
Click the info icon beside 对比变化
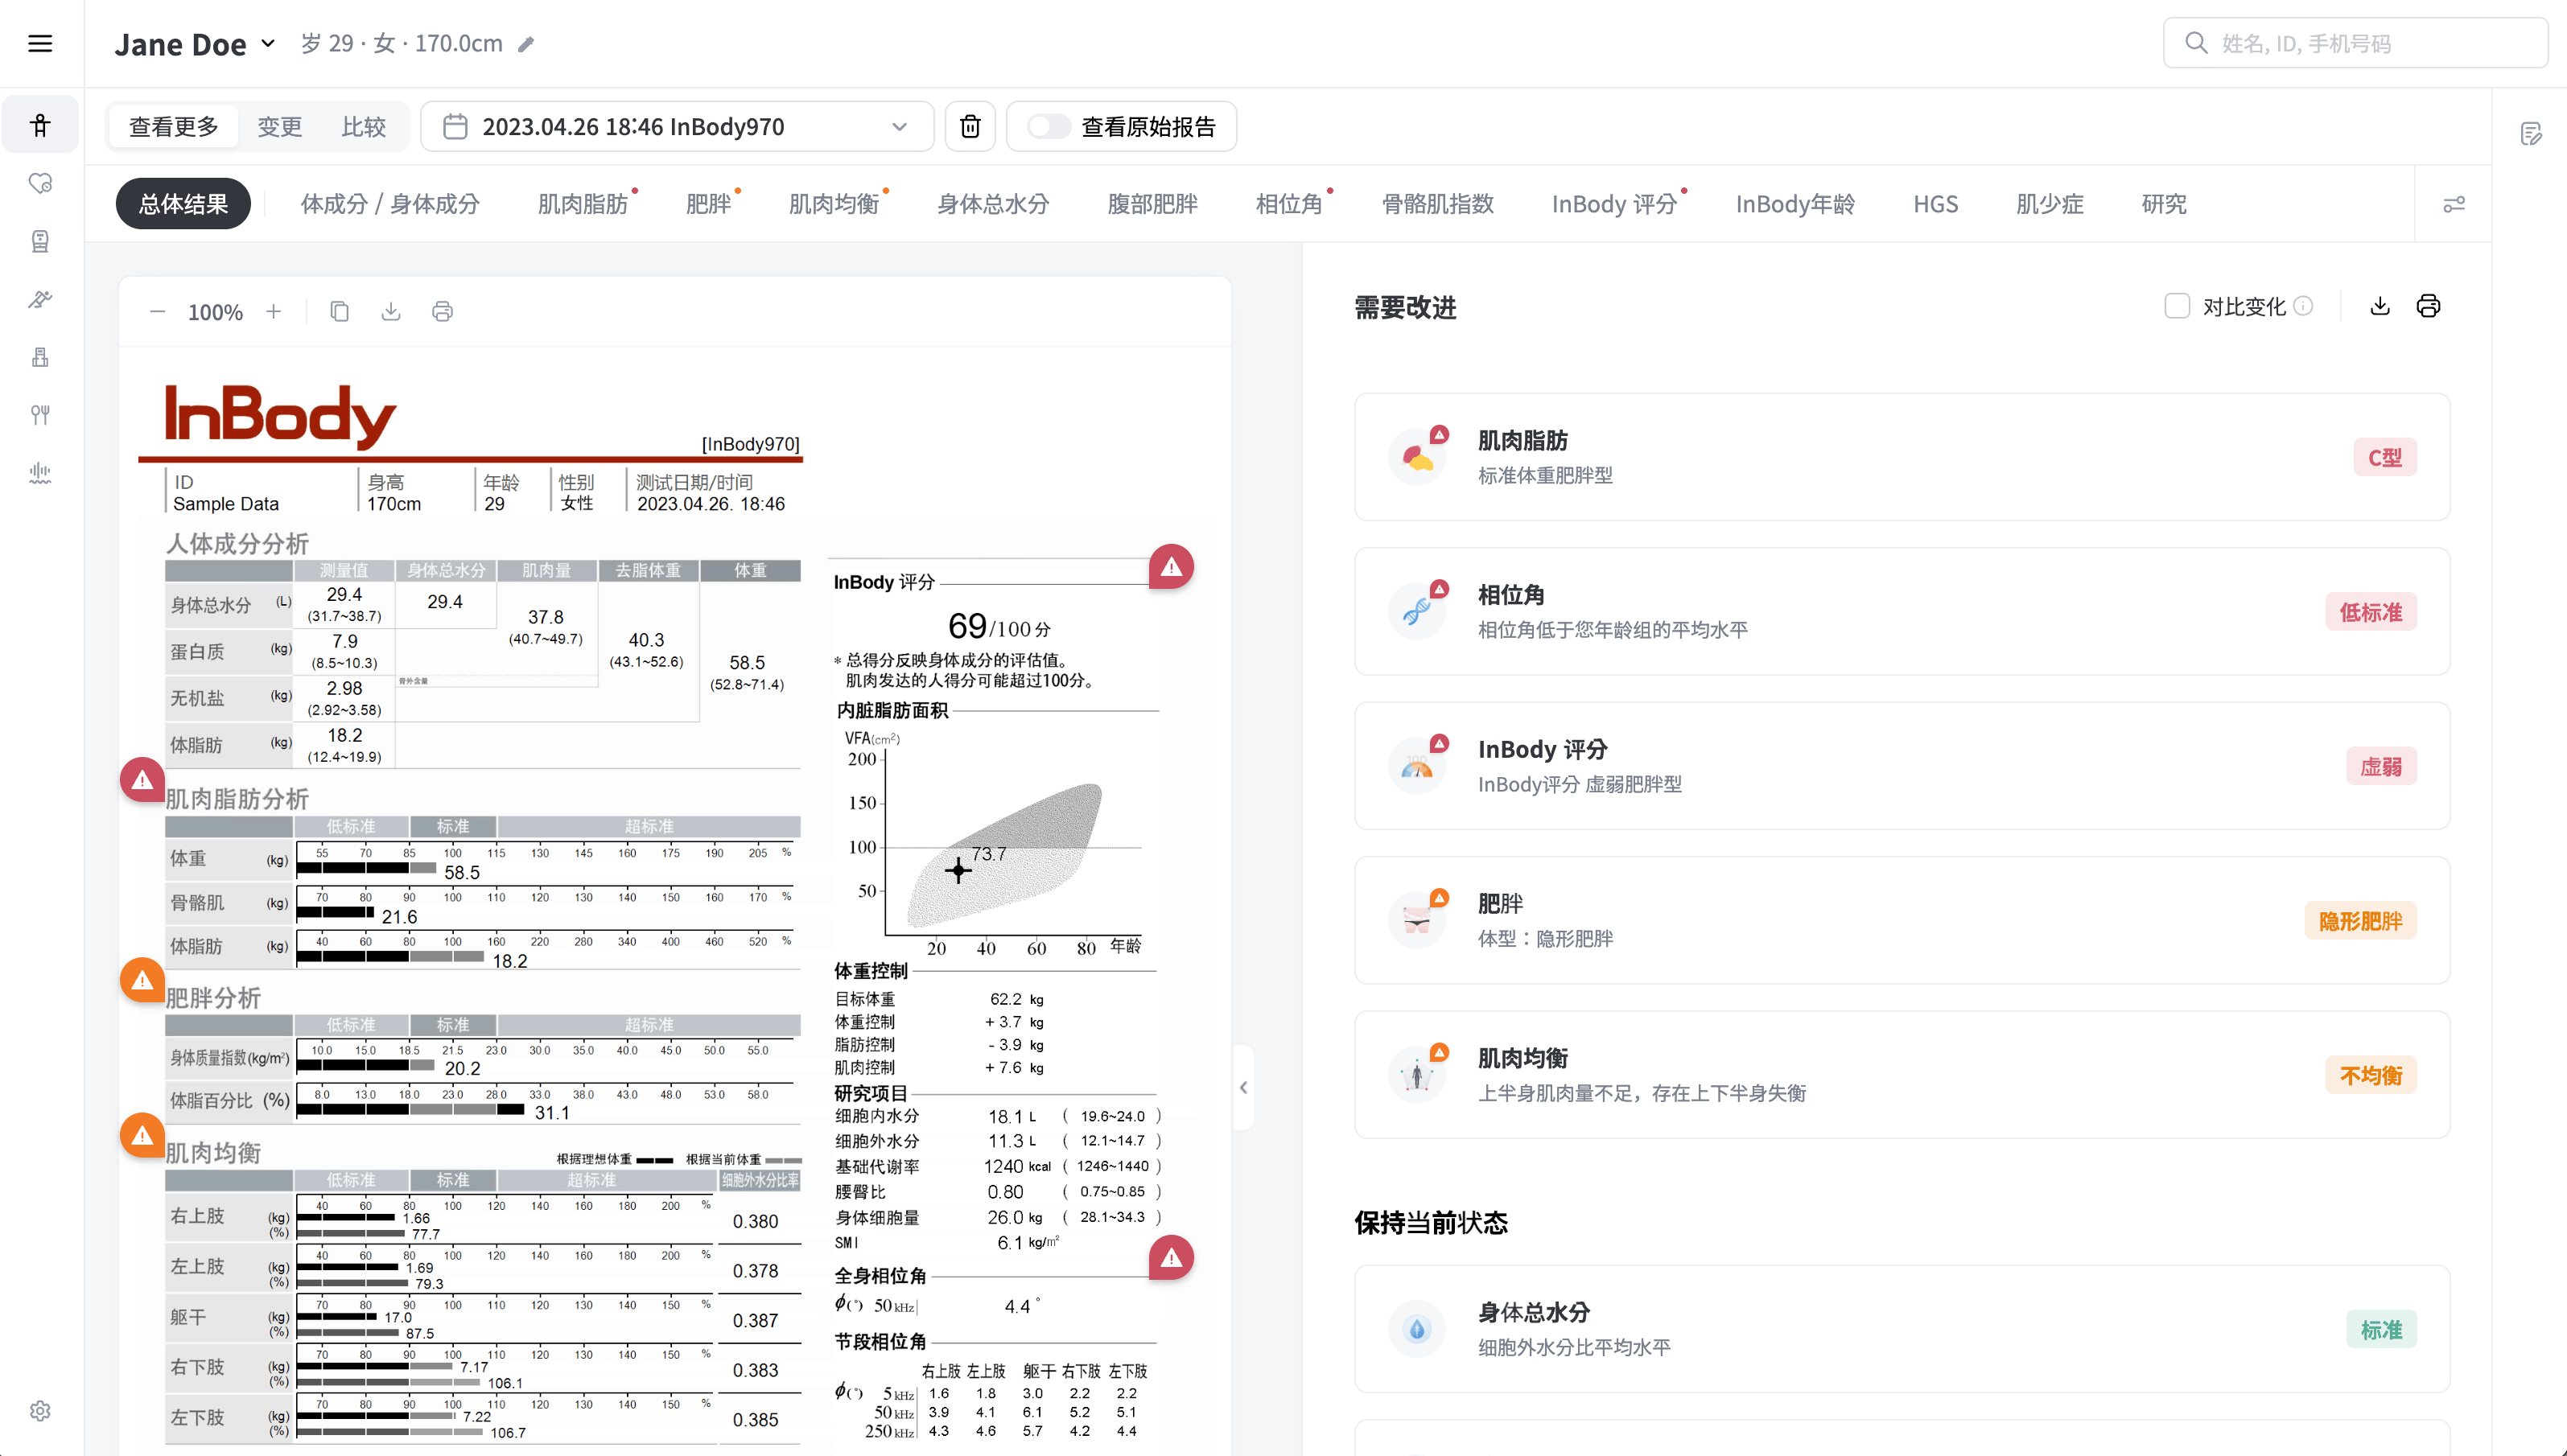pyautogui.click(x=2303, y=306)
